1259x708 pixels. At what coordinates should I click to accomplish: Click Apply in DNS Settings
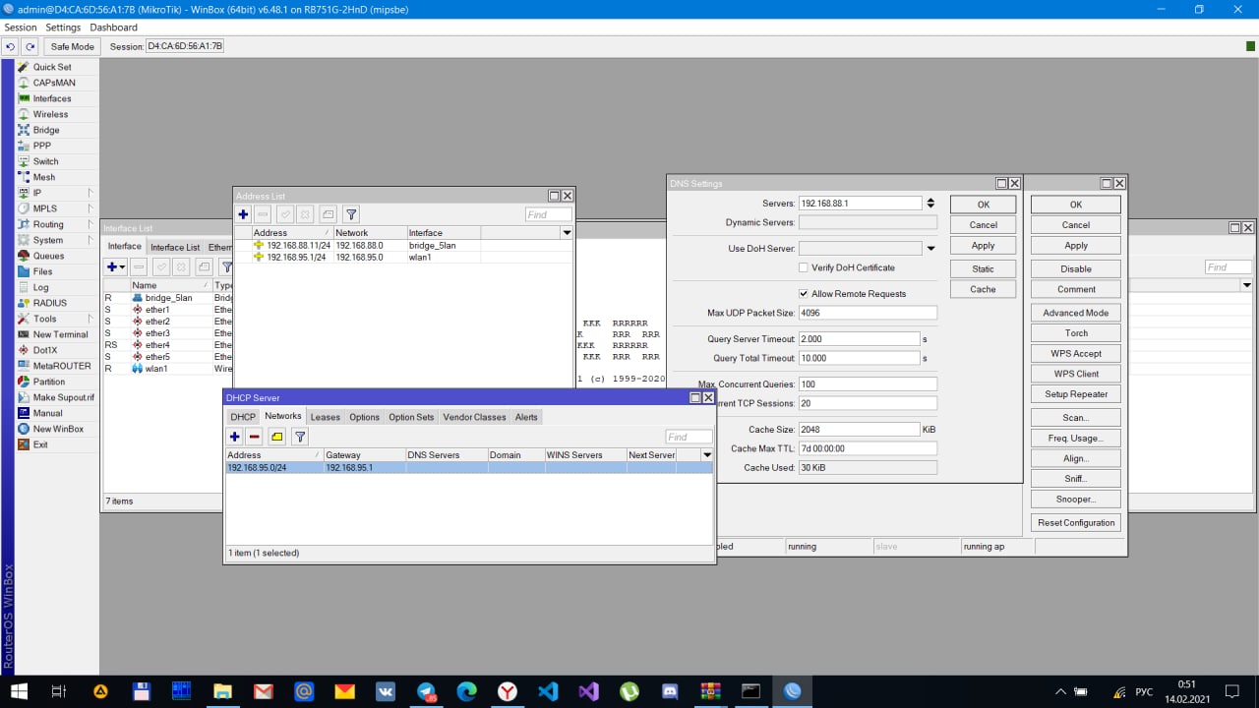983,246
